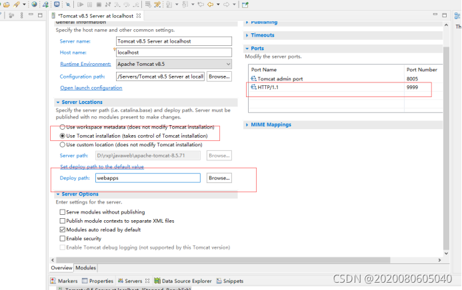This screenshot has width=462, height=290.
Task: Check Publish module contexts to separate XML files
Action: pos(62,221)
